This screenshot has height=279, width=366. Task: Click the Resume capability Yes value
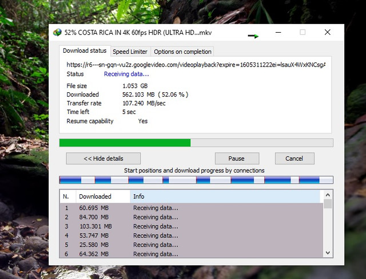point(142,121)
